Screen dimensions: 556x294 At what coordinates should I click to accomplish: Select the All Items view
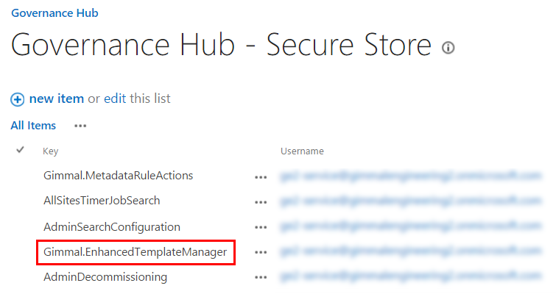coord(33,126)
